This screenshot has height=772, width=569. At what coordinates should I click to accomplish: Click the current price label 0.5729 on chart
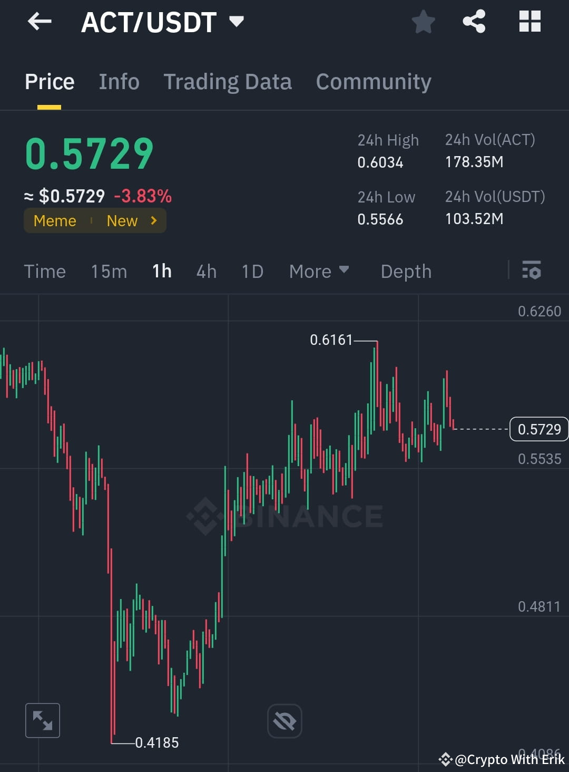[538, 429]
